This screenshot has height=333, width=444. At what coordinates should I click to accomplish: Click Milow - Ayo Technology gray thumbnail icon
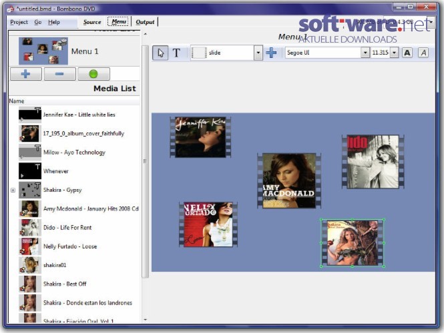[x=30, y=153]
